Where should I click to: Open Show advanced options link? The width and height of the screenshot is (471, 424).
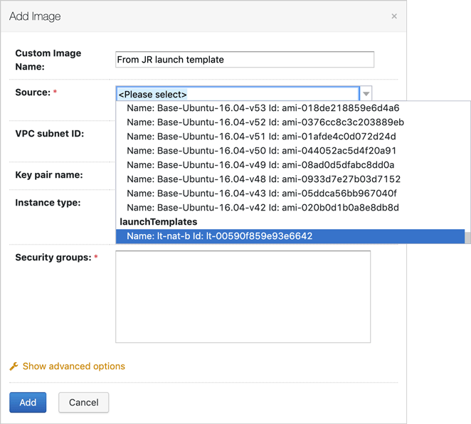coord(73,366)
